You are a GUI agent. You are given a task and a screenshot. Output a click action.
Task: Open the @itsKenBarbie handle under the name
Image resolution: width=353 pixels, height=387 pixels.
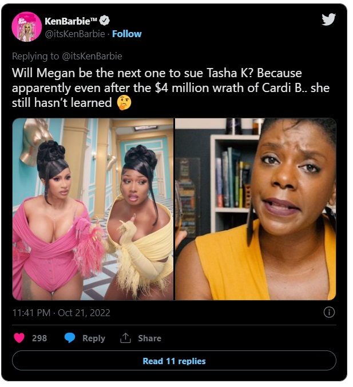click(77, 34)
